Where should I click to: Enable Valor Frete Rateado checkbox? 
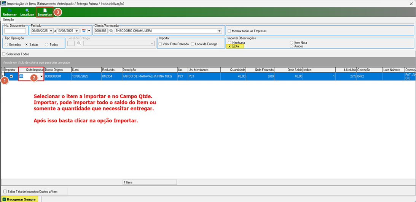(x=160, y=44)
